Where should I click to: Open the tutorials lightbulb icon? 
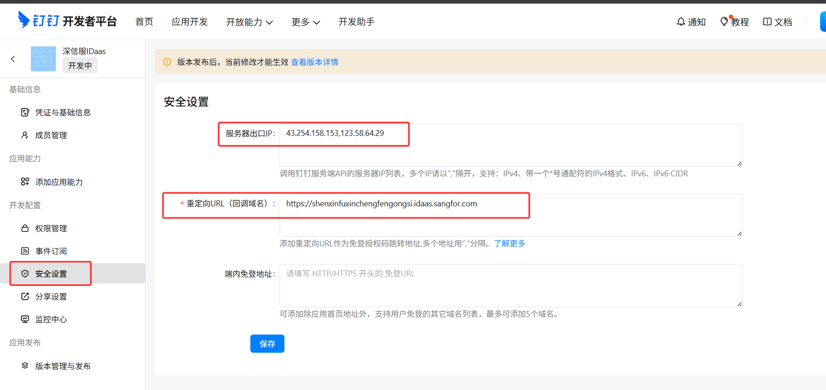click(724, 22)
